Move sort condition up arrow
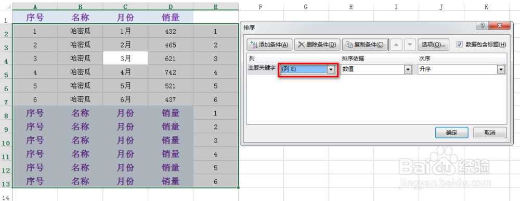 (x=397, y=45)
